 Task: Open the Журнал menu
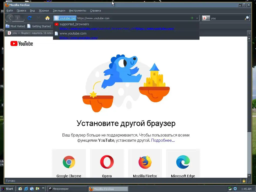tap(44, 10)
